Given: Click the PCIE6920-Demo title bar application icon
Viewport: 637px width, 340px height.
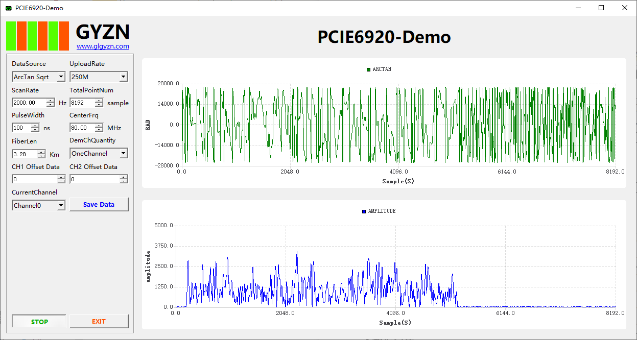Looking at the screenshot, I should (8, 8).
